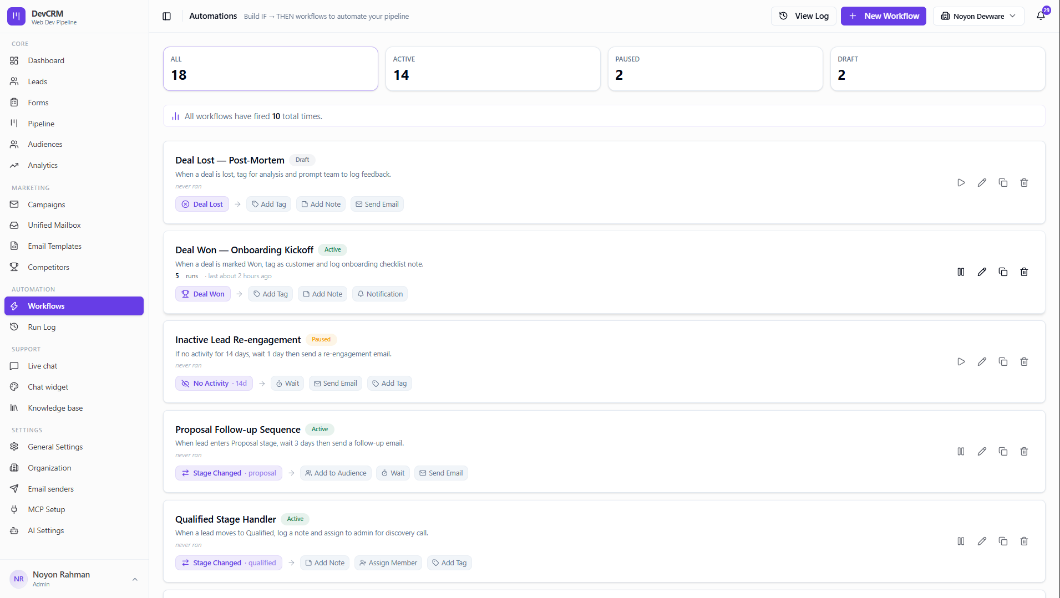Duplicate the Proposal Follow-up Sequence workflow
Viewport: 1060px width, 598px height.
pyautogui.click(x=1003, y=451)
